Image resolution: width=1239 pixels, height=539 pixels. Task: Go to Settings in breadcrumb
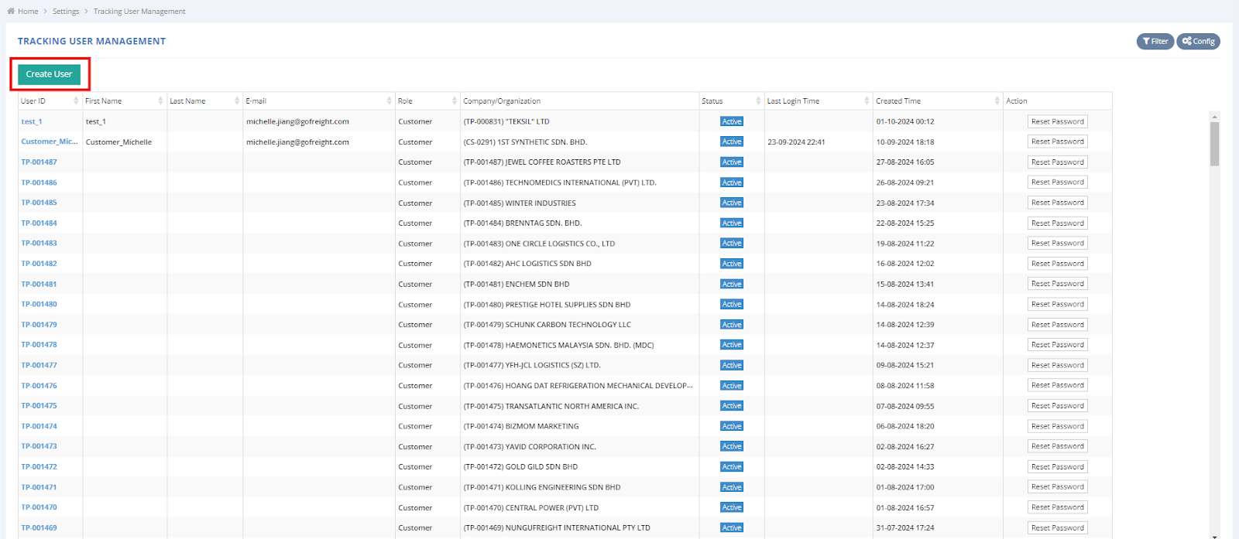[66, 12]
